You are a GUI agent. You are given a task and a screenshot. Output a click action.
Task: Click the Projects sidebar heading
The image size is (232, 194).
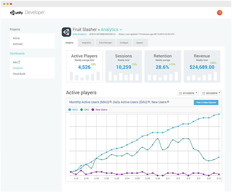point(15,29)
